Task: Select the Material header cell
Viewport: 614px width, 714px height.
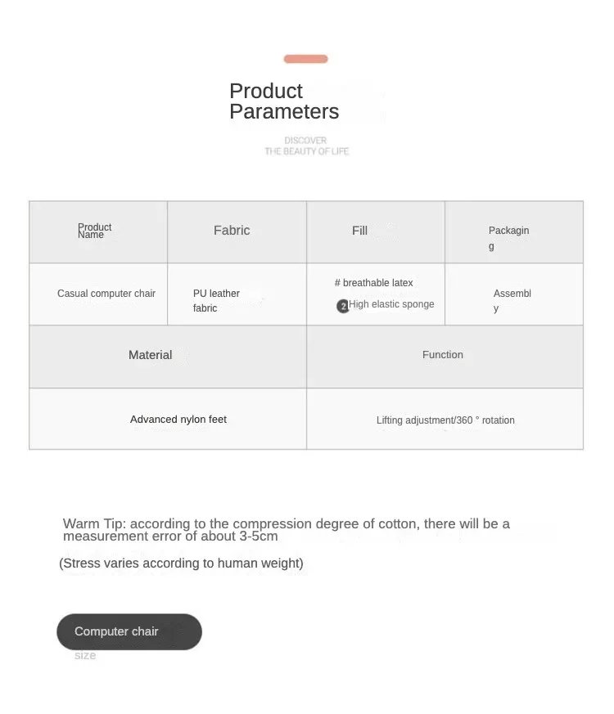Action: click(x=168, y=356)
